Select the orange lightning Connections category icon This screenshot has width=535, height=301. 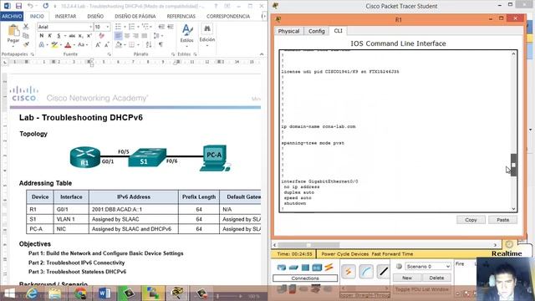click(329, 268)
